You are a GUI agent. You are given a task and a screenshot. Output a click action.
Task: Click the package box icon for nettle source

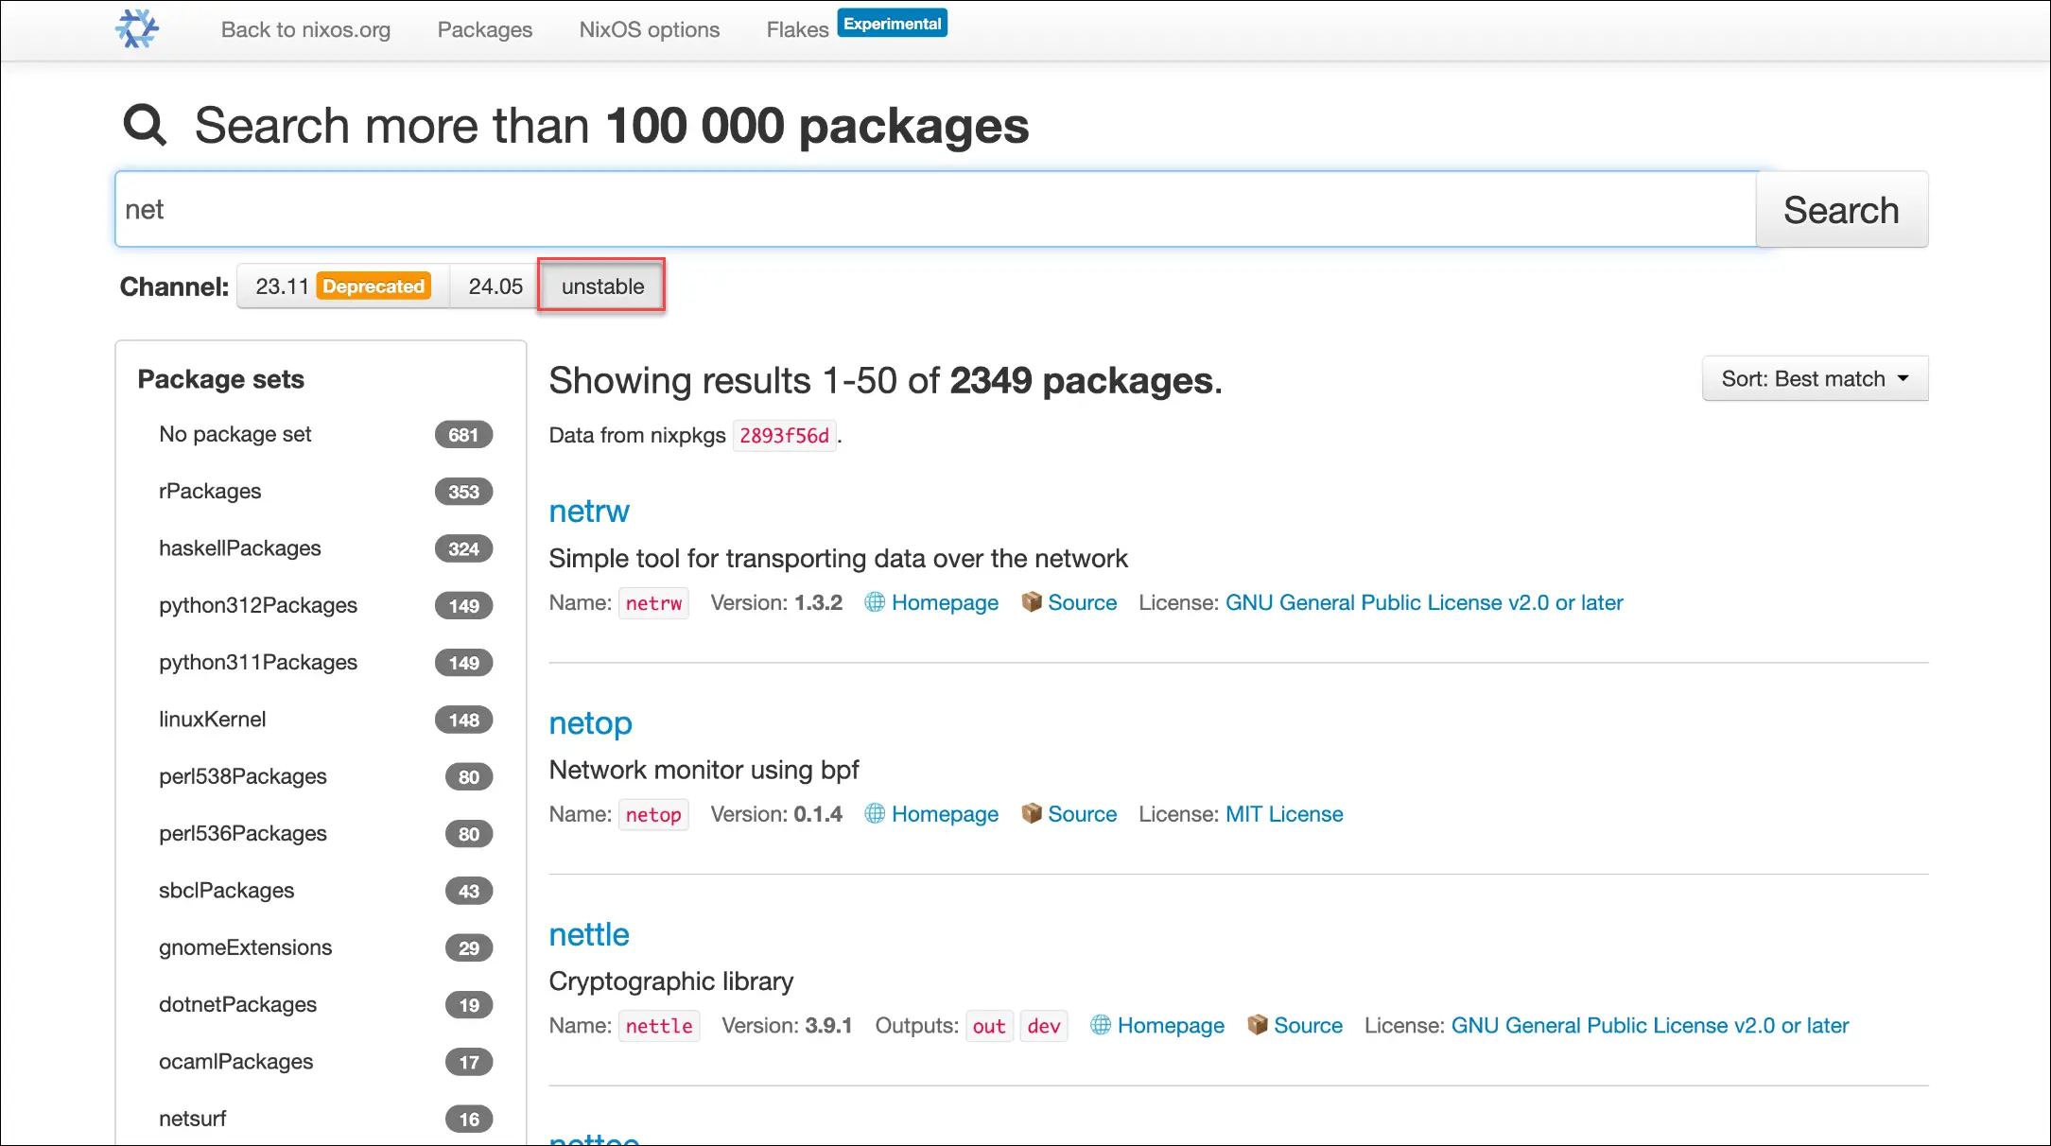tap(1258, 1025)
